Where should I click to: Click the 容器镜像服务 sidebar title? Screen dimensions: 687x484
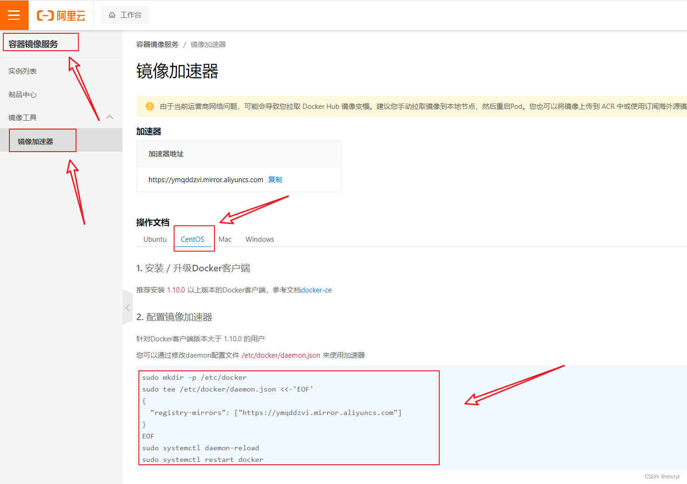tap(33, 44)
